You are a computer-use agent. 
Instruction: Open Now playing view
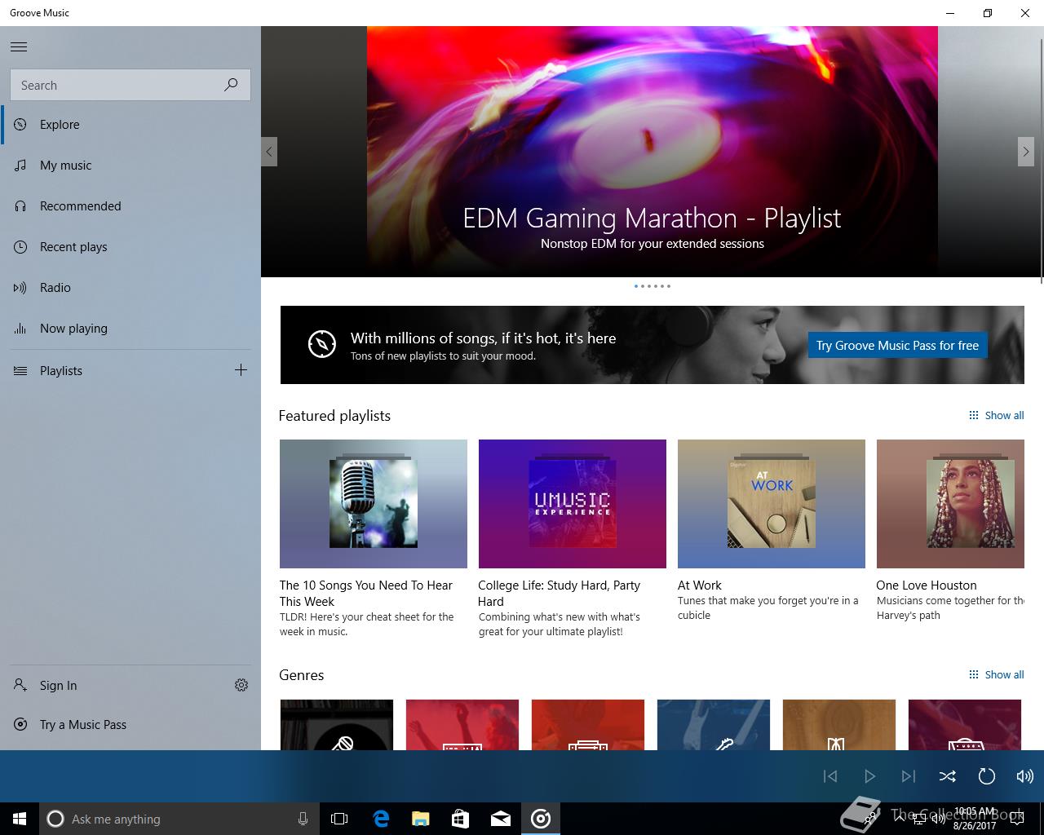[x=130, y=329]
